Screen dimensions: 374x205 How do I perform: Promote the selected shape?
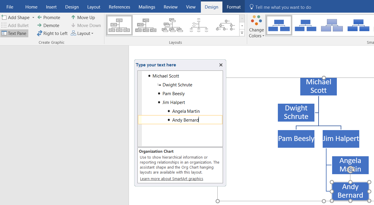(49, 18)
